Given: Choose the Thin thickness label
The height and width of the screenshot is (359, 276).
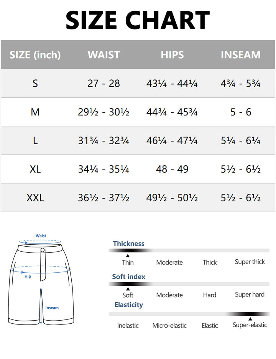Looking at the screenshot, I should 128,263.
